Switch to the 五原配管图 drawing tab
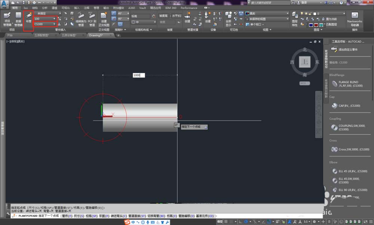 pos(42,35)
